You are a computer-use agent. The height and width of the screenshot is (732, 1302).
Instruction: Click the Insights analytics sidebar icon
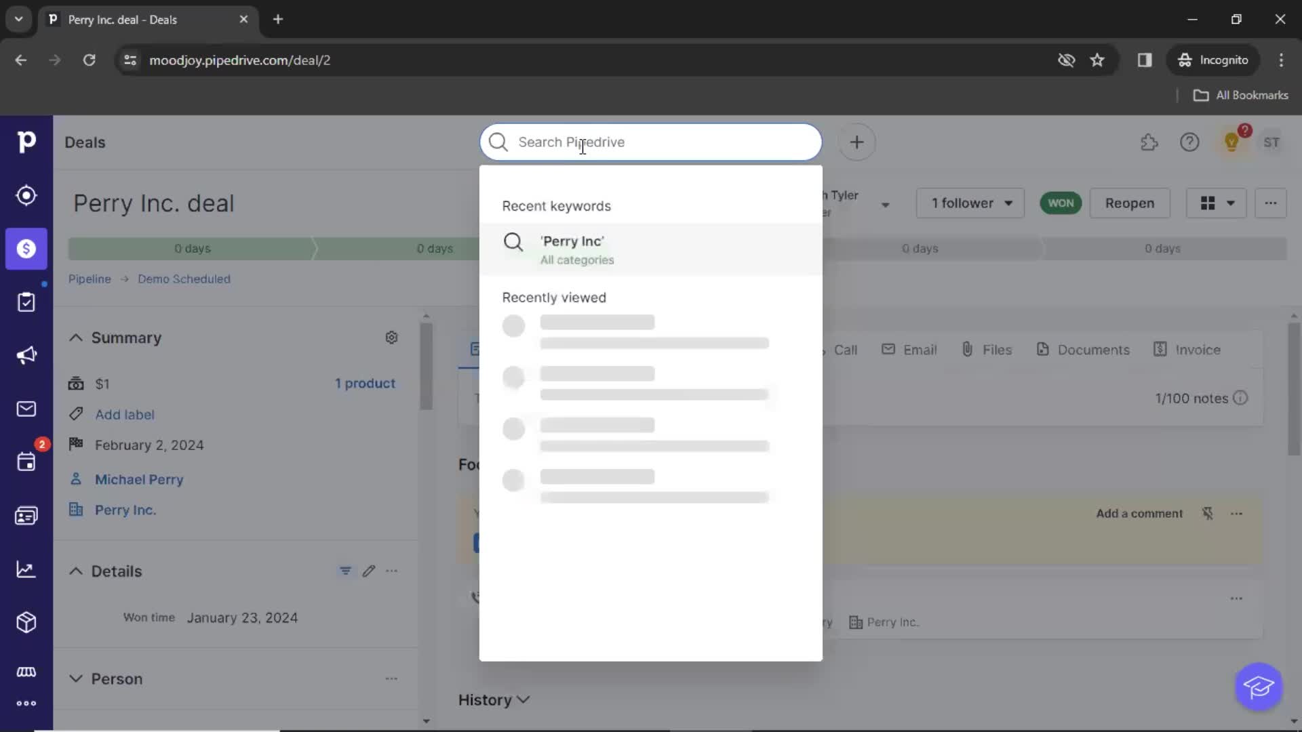pos(25,569)
